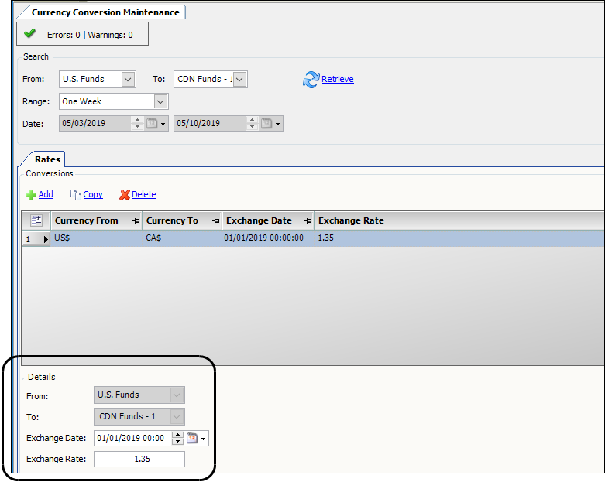605x482 pixels.
Task: Pin the Currency To column
Action: point(215,221)
